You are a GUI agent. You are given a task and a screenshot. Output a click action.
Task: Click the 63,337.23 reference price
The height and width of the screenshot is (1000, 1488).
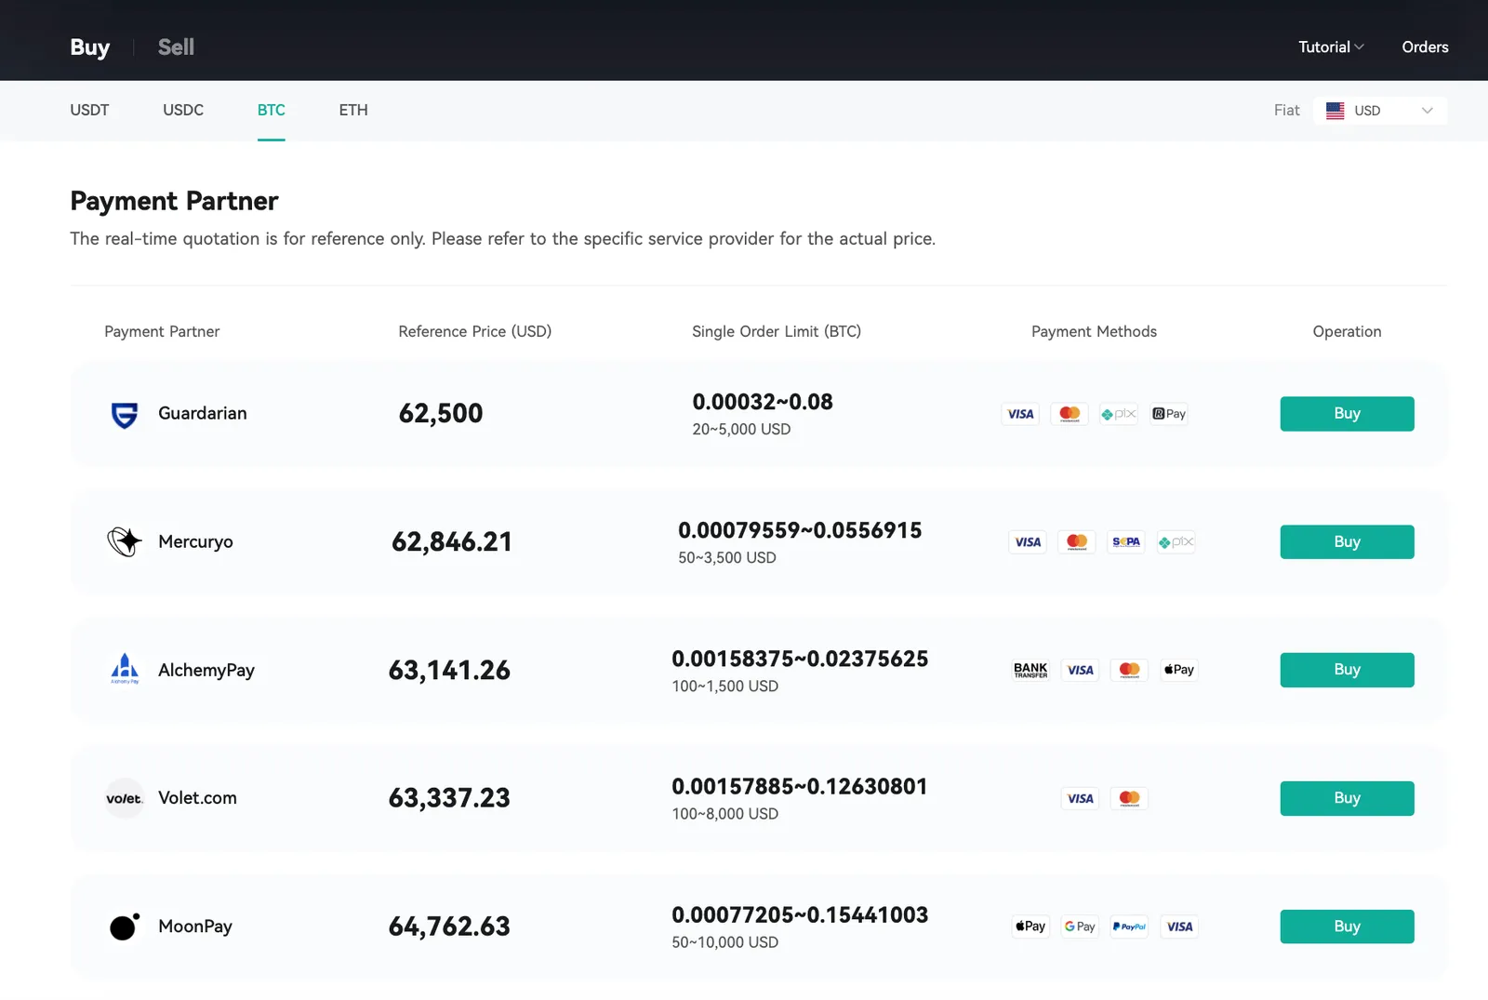pos(449,798)
